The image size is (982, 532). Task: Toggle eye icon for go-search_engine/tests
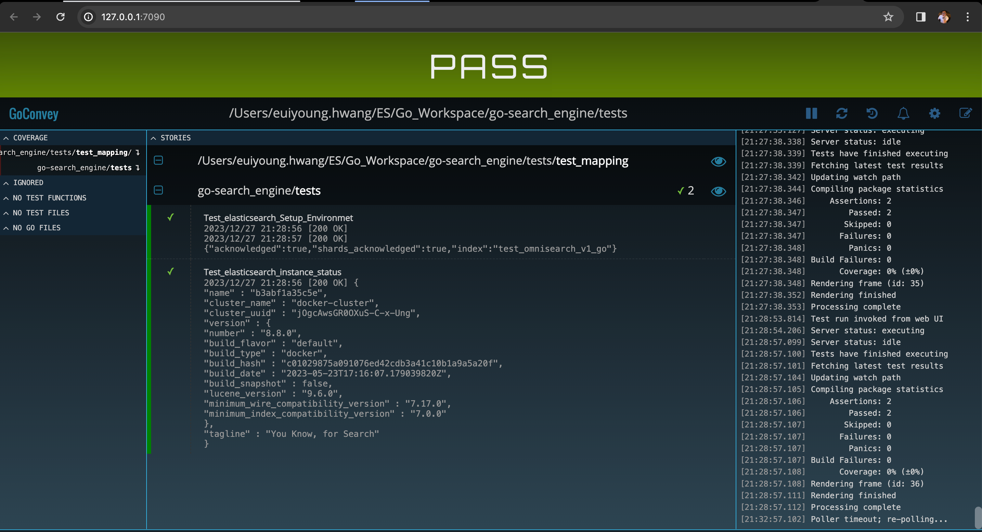(718, 191)
